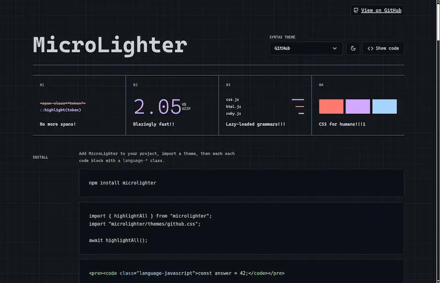Click the html.js file name
The width and height of the screenshot is (440, 283).
[x=233, y=107]
